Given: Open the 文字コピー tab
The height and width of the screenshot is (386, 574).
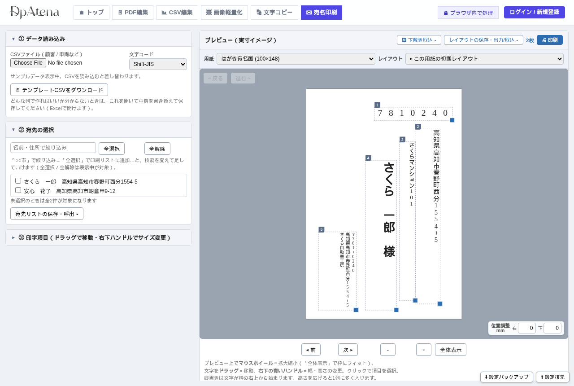Looking at the screenshot, I should coord(274,13).
